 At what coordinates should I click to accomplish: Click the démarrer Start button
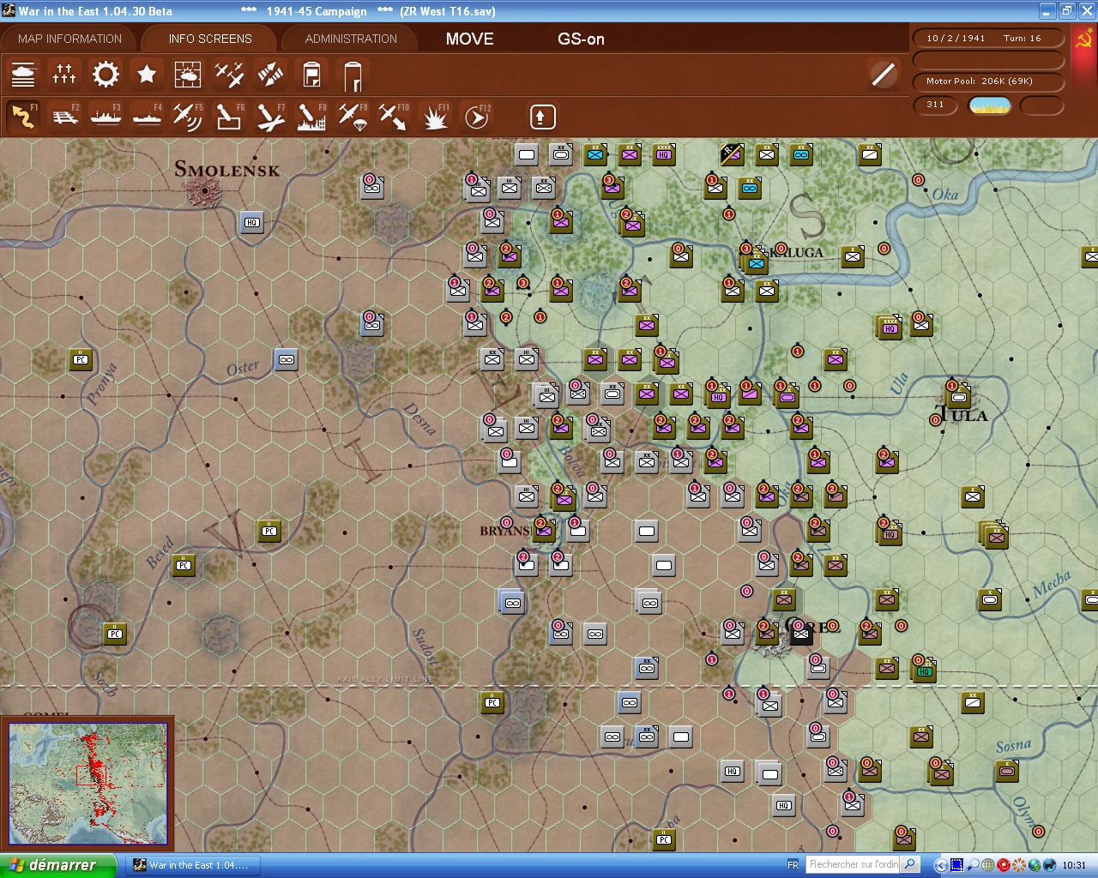pyautogui.click(x=57, y=865)
